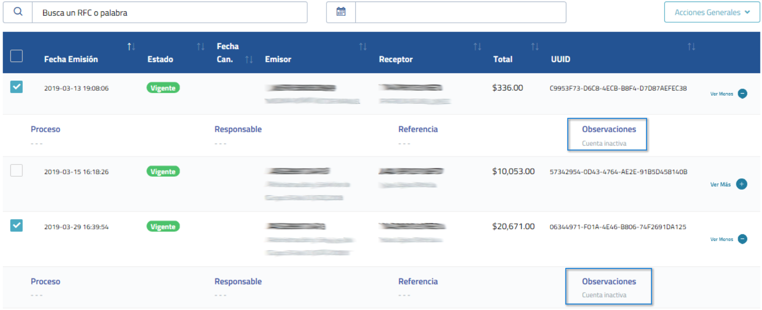Sort the Receptor column
The height and width of the screenshot is (310, 762).
tap(478, 46)
